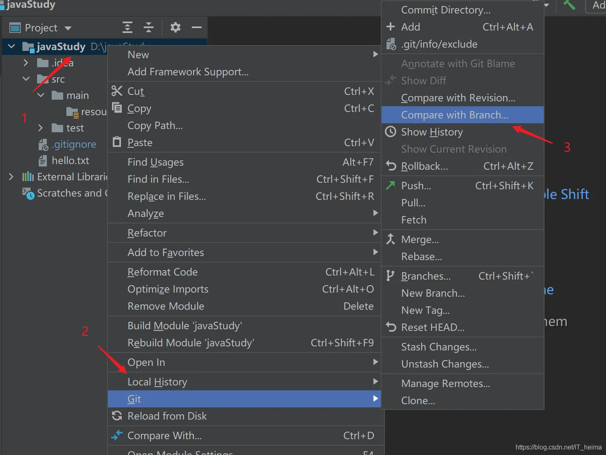Click the javaStudy module folder icon
This screenshot has height=455, width=606.
point(28,47)
